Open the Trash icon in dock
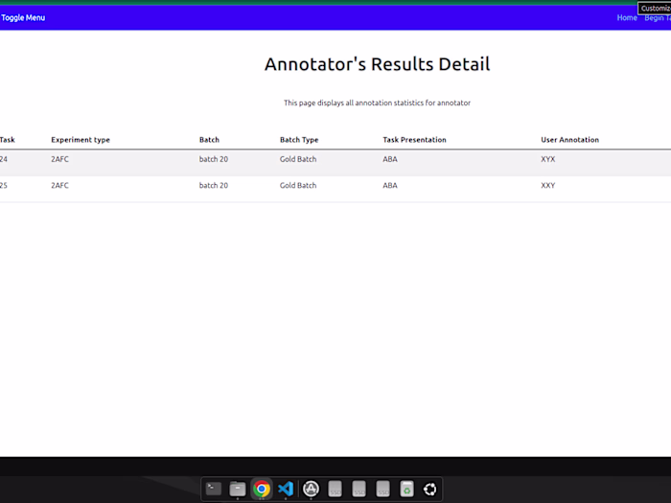 pyautogui.click(x=406, y=489)
